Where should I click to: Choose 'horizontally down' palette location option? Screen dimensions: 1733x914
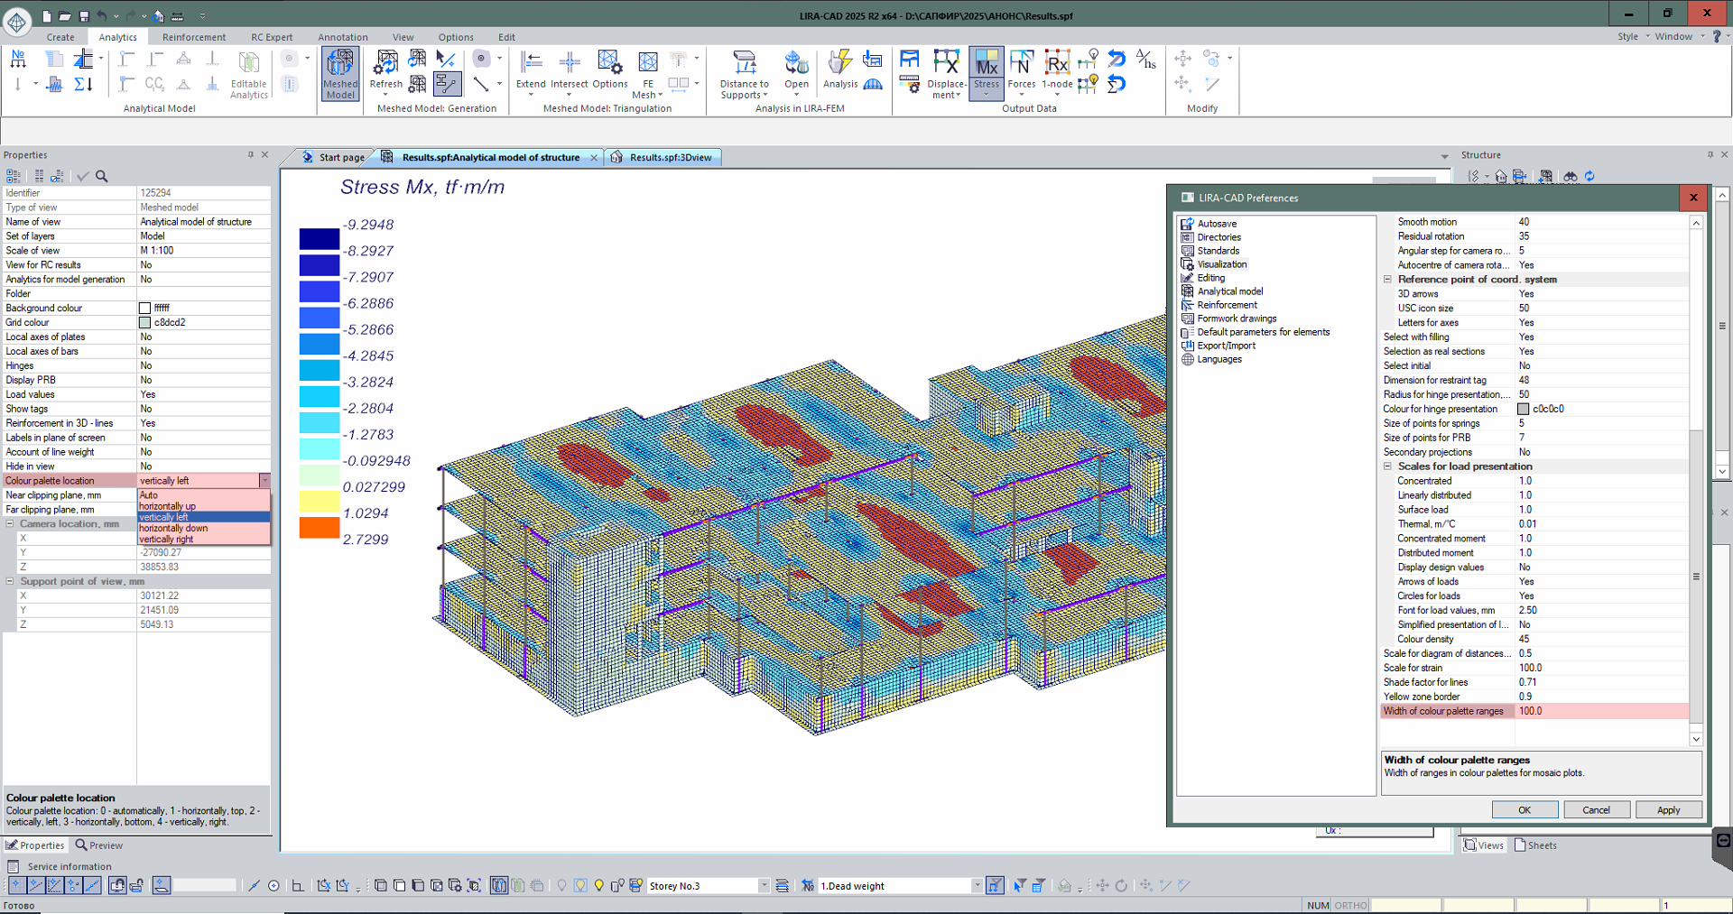pyautogui.click(x=173, y=529)
